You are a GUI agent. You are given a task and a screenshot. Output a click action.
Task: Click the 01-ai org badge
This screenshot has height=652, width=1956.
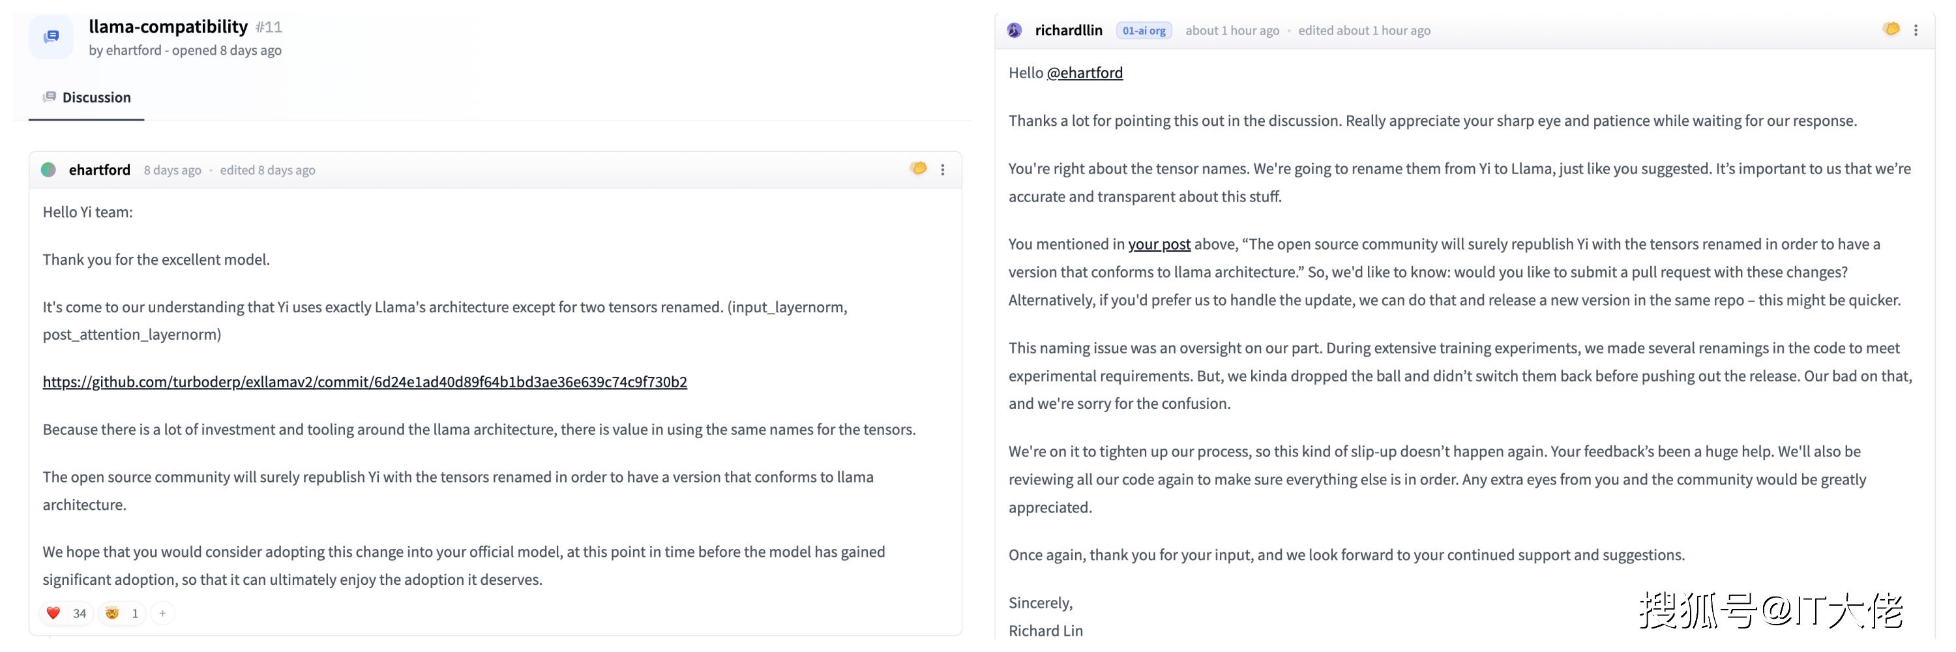1144,31
